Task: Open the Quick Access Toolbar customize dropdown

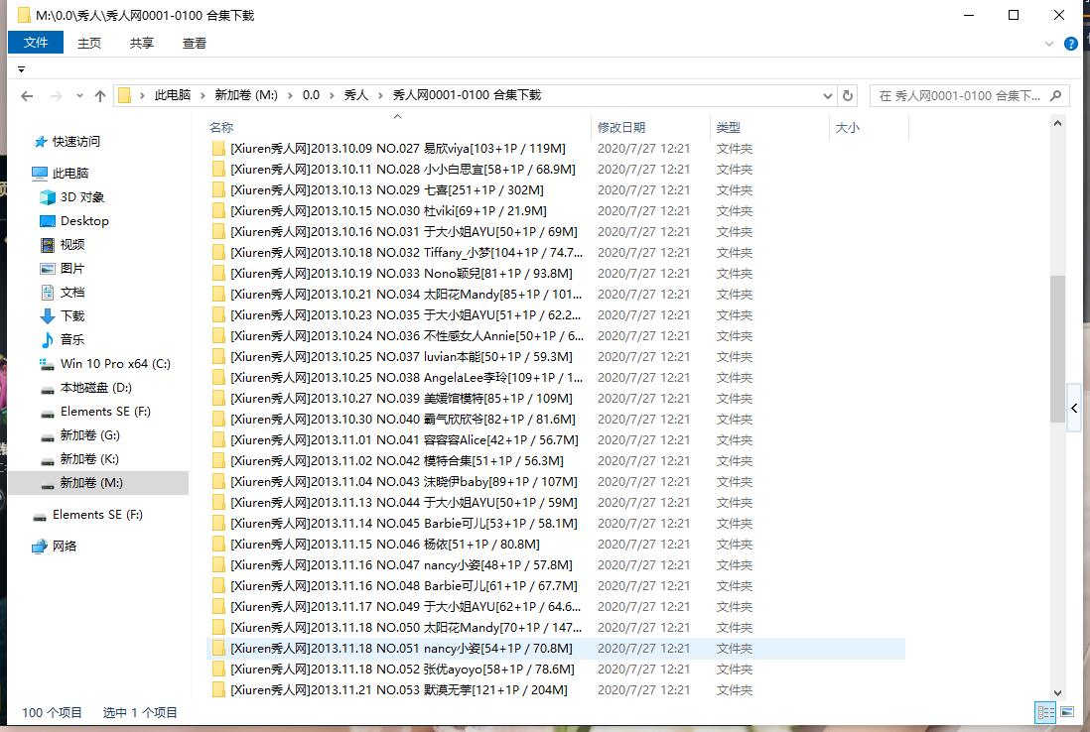Action: pyautogui.click(x=22, y=69)
